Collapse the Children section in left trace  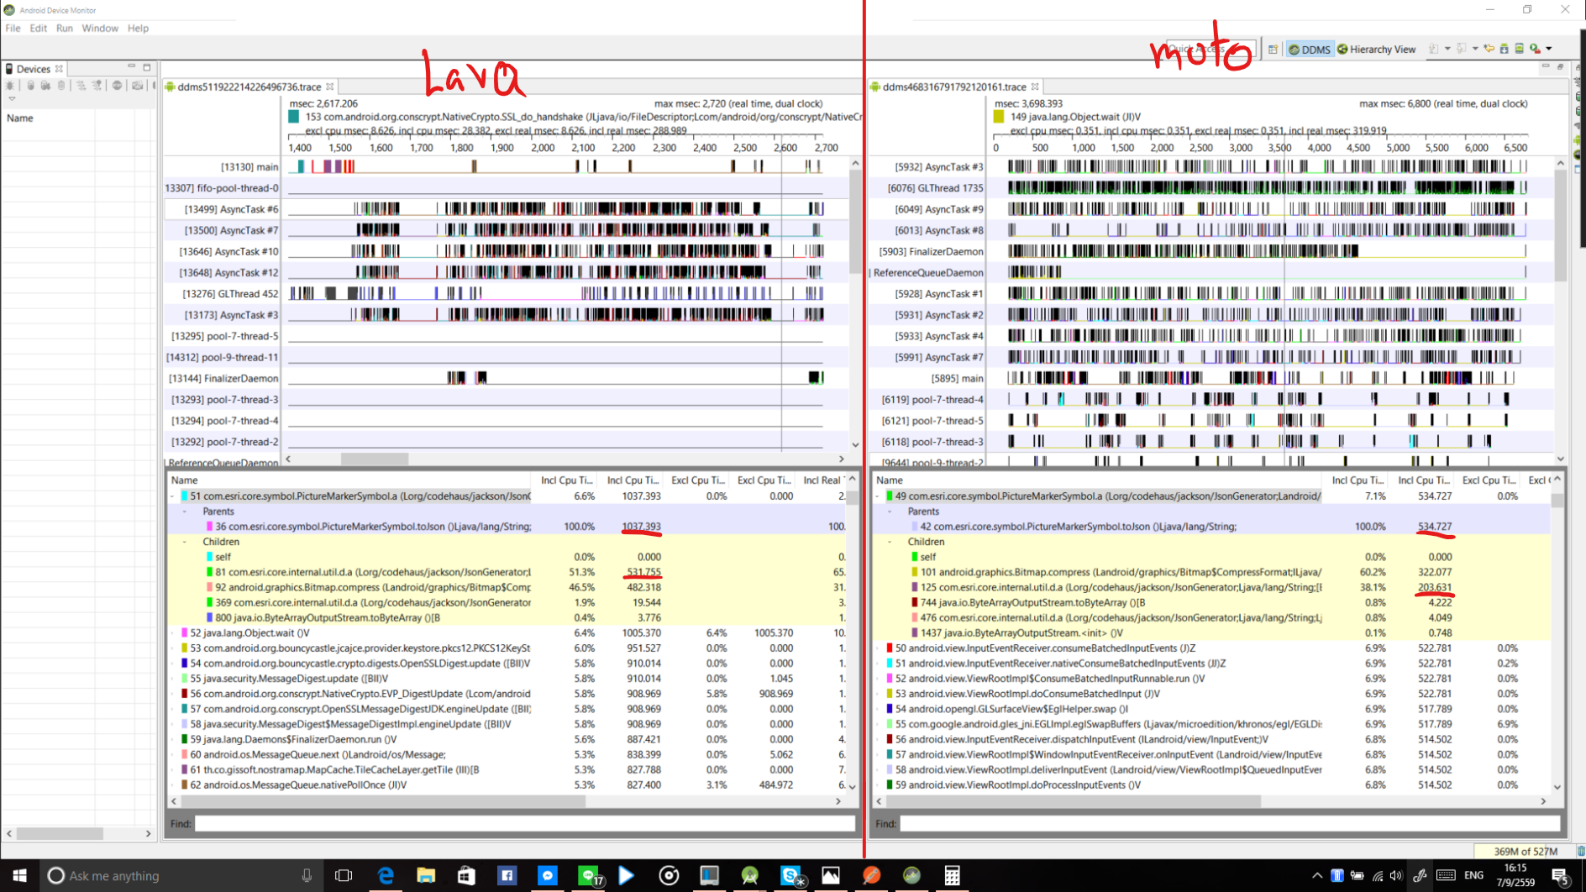point(185,542)
